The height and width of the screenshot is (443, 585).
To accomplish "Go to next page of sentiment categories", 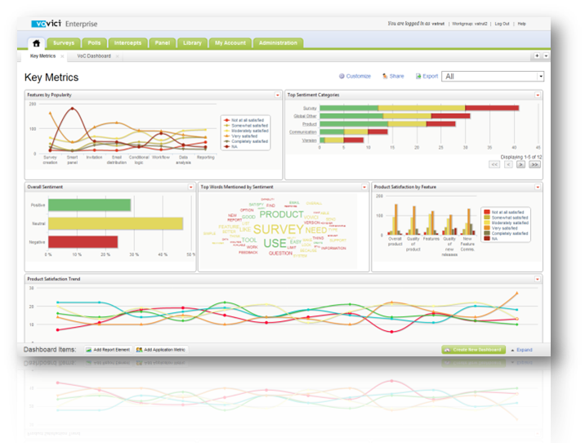I will pos(521,164).
